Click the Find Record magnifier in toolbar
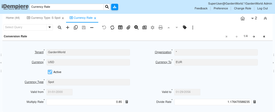 (60, 27)
